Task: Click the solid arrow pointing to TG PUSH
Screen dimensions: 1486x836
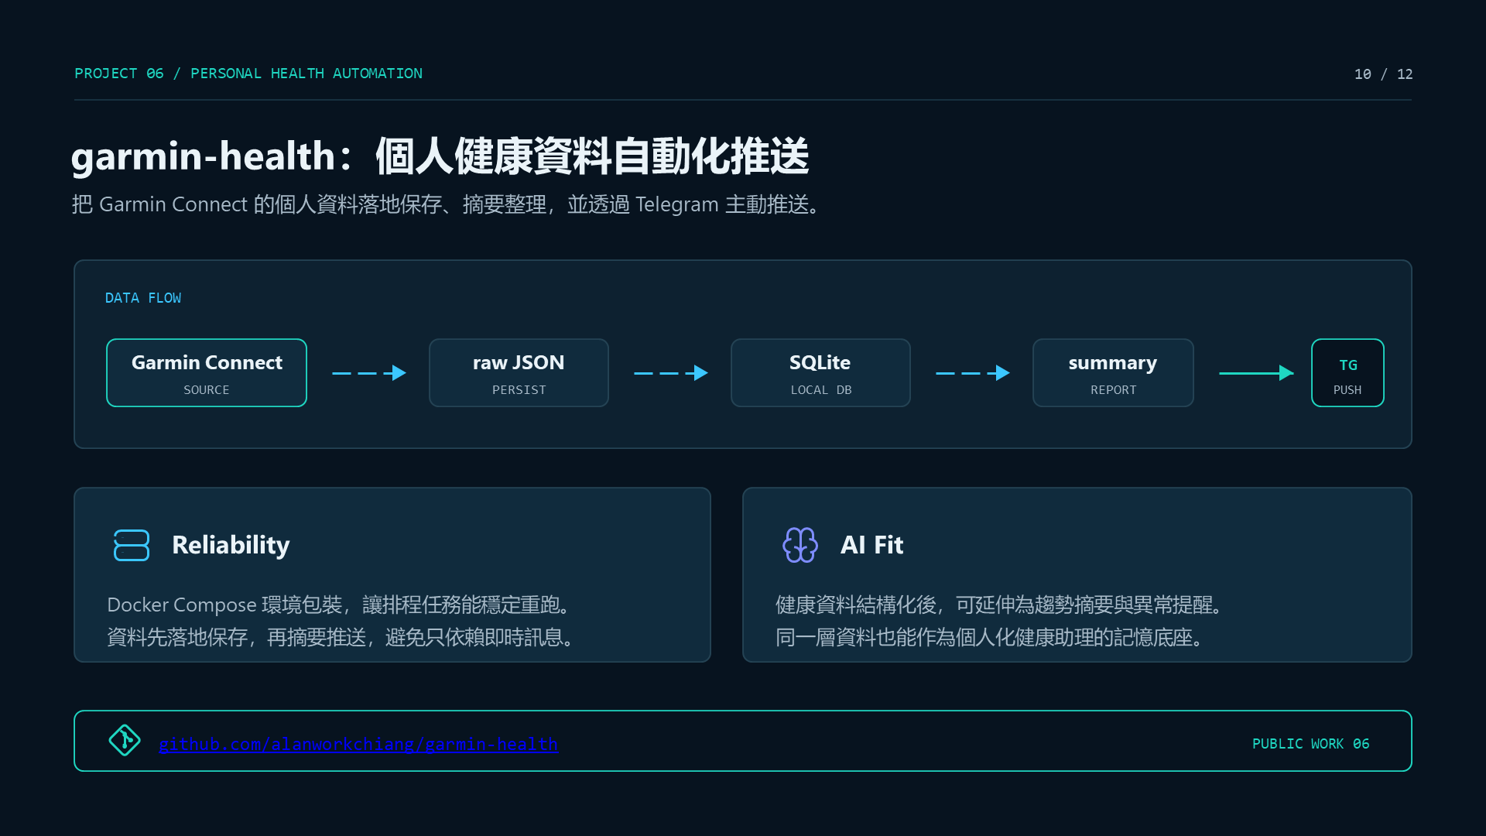Action: [x=1256, y=373]
